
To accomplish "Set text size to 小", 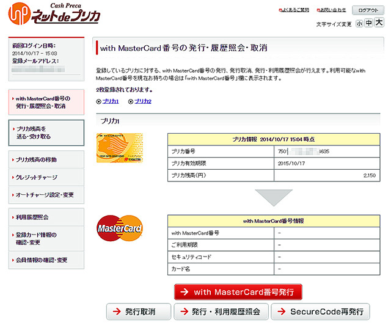I will tap(359, 24).
